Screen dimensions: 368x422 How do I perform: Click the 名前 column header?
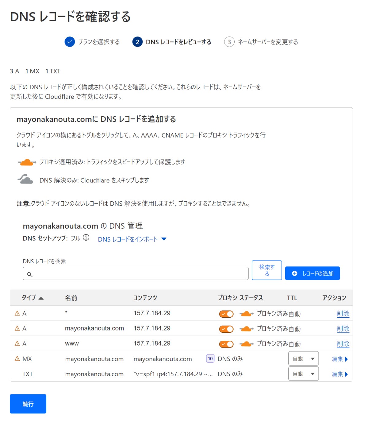click(x=71, y=298)
